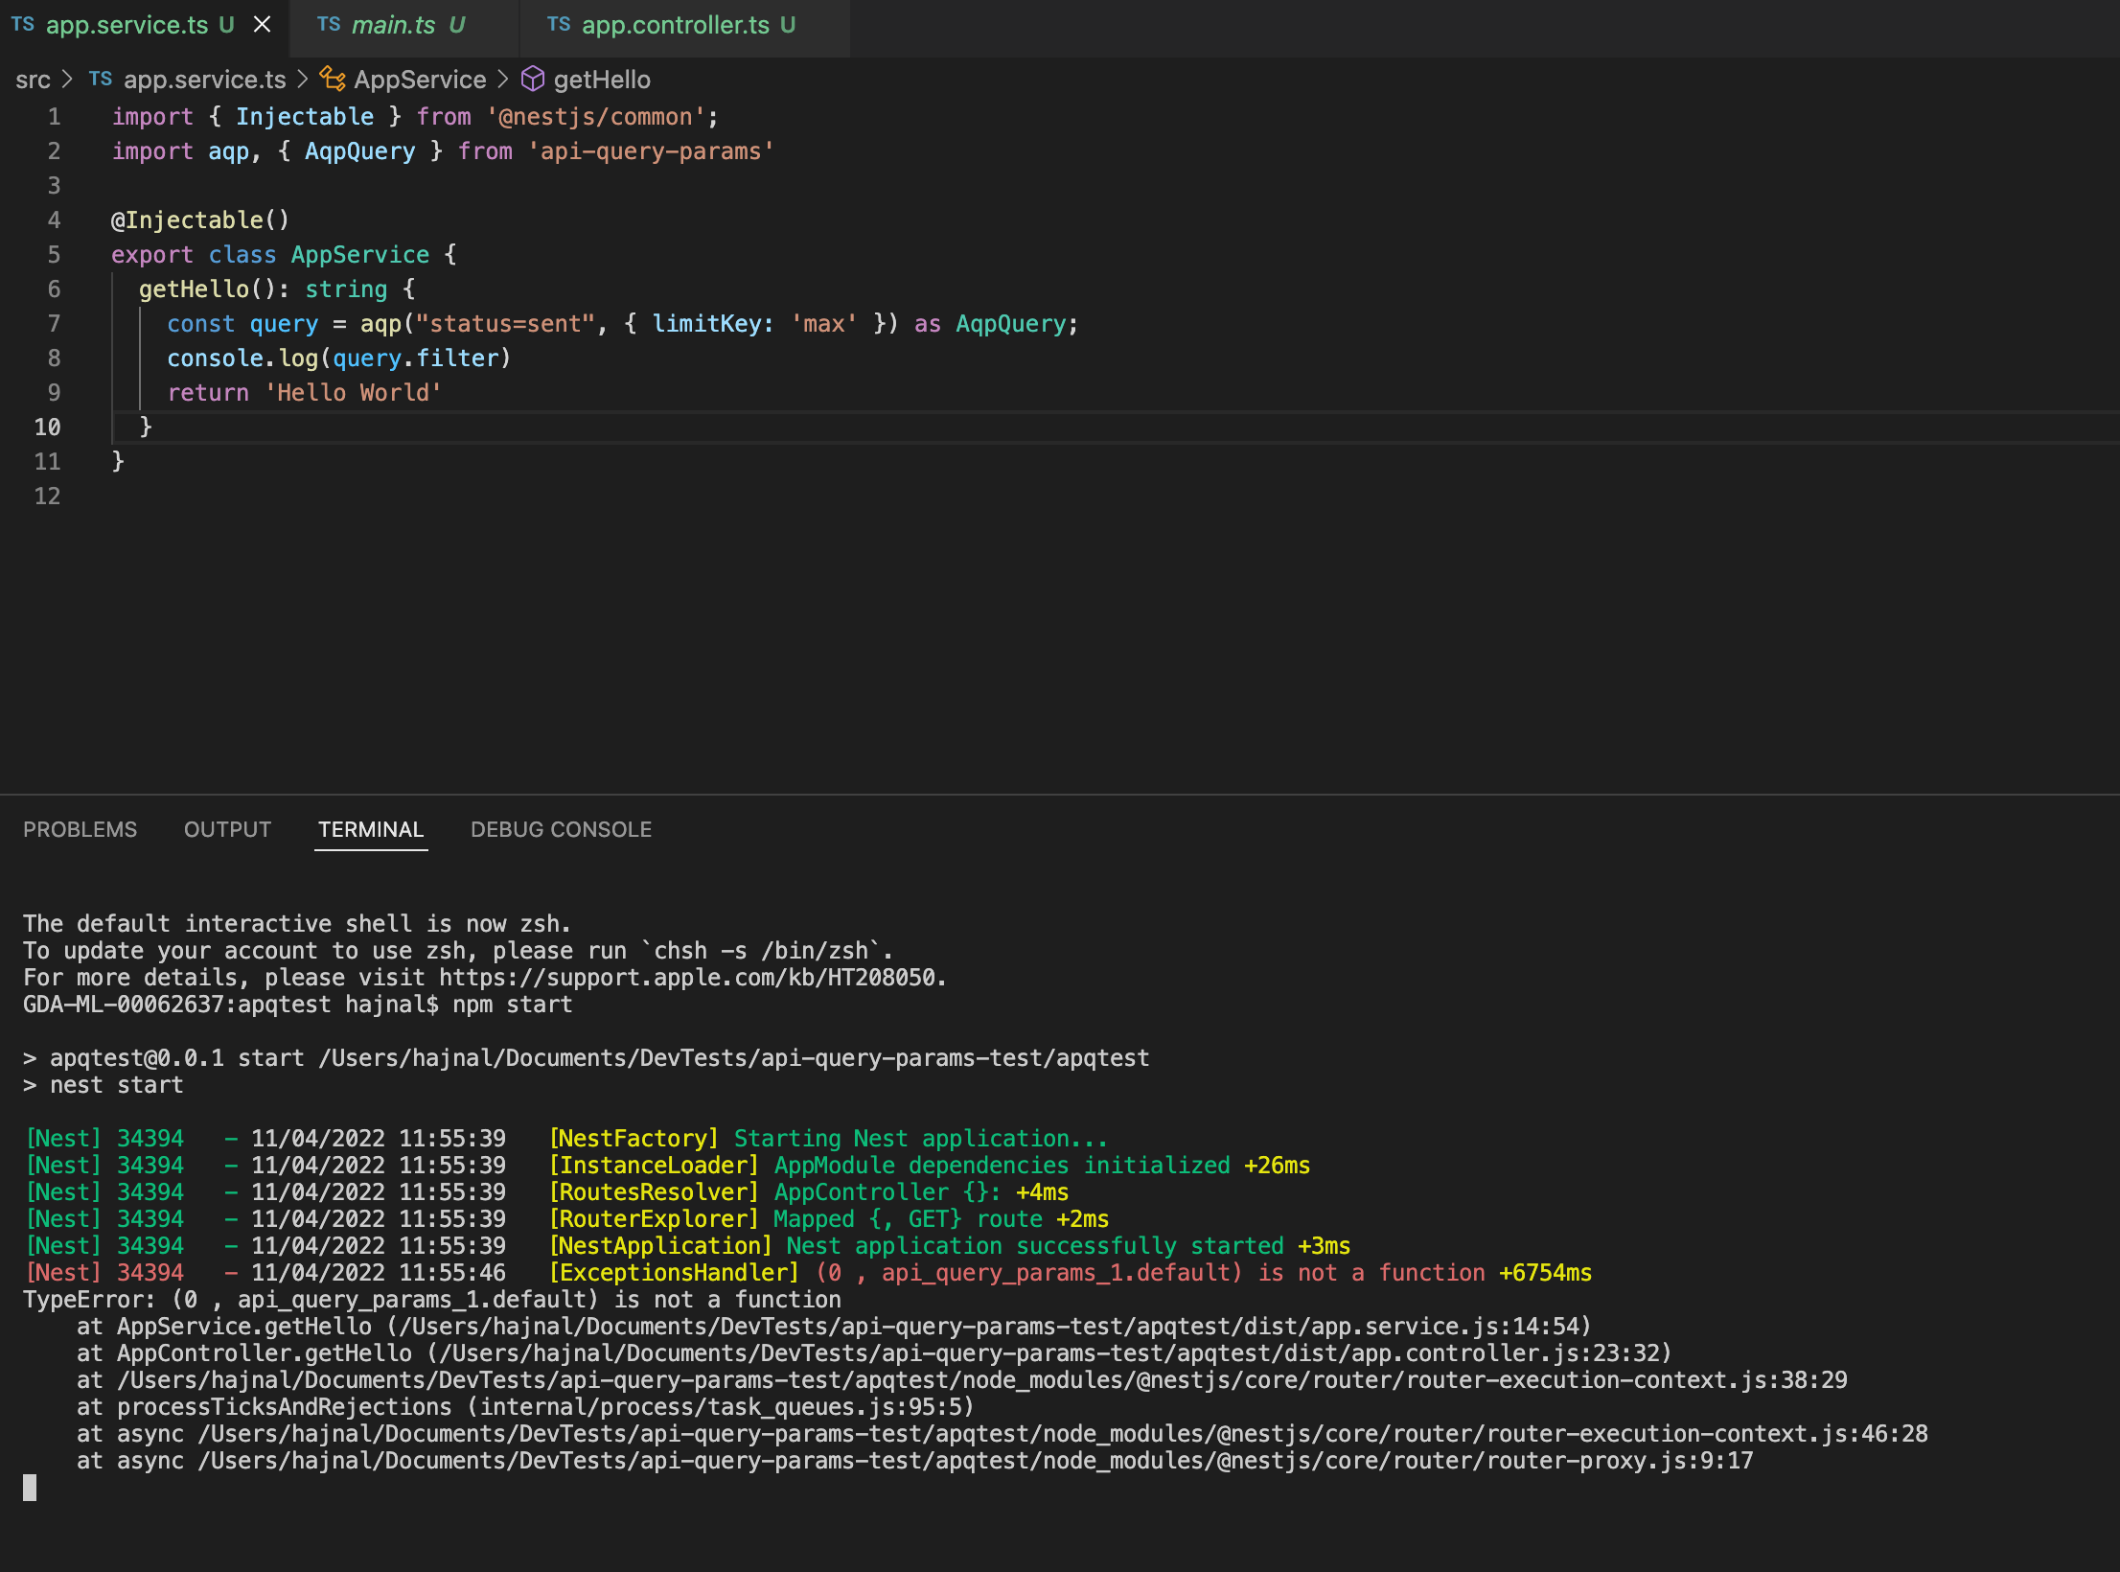Click terminal cursor prompt block
The width and height of the screenshot is (2120, 1572).
pyautogui.click(x=30, y=1488)
